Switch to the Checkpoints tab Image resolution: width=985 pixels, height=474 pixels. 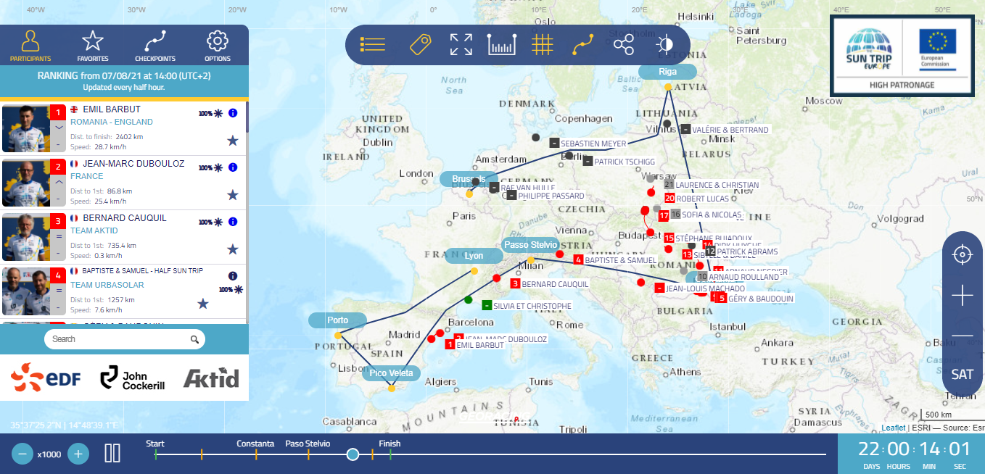click(x=155, y=46)
